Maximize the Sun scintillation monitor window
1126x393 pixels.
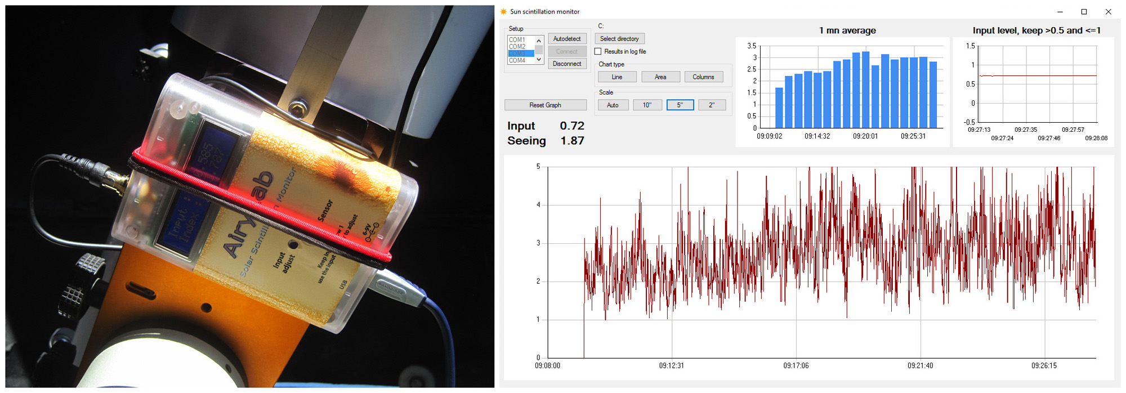1084,12
